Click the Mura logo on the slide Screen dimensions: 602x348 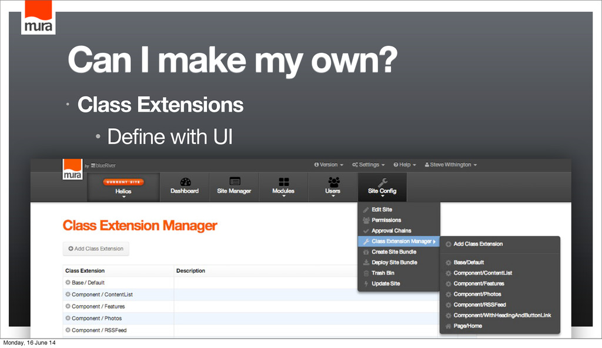pyautogui.click(x=38, y=17)
